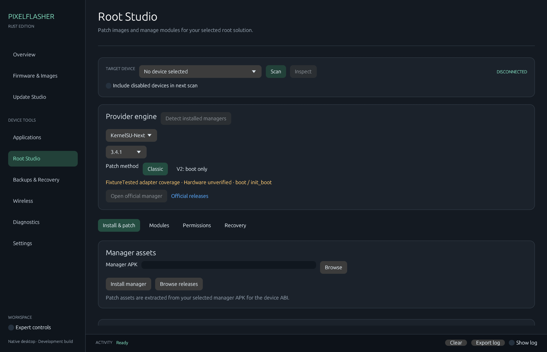This screenshot has width=547, height=352.
Task: Open Backups & Recovery page
Action: (x=43, y=180)
